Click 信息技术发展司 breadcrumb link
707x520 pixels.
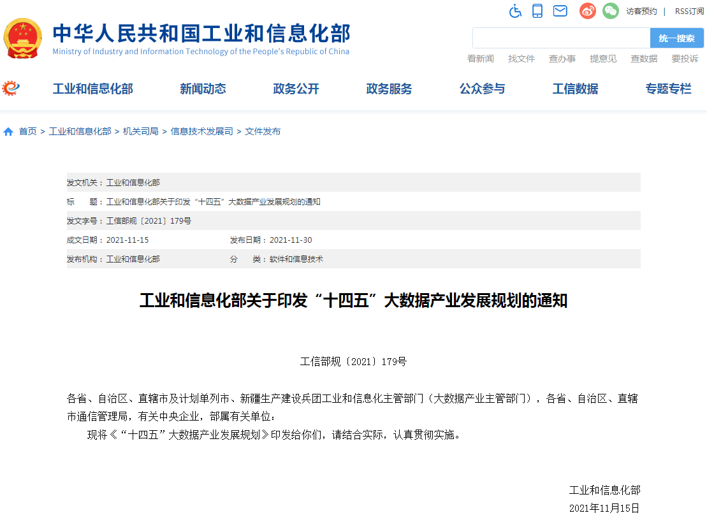click(202, 131)
